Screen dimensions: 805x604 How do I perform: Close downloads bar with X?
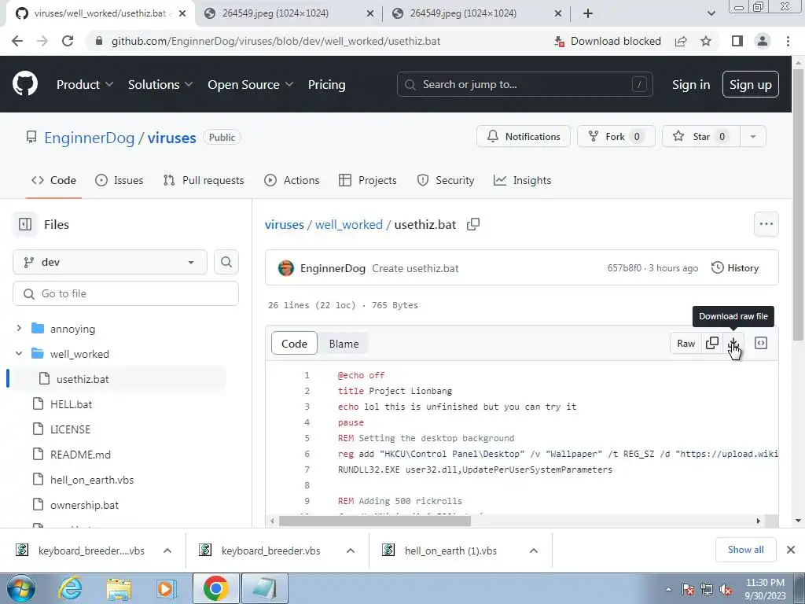point(791,550)
